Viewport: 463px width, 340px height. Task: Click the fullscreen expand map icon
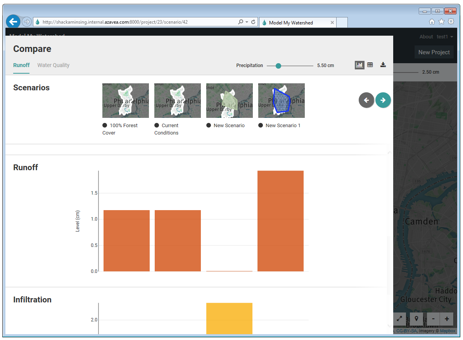point(399,319)
